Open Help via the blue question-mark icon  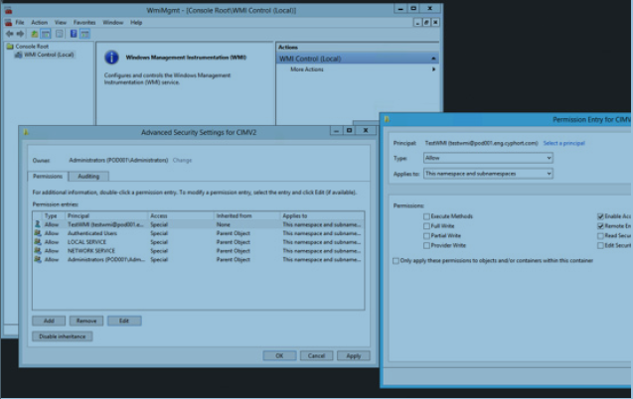point(74,34)
